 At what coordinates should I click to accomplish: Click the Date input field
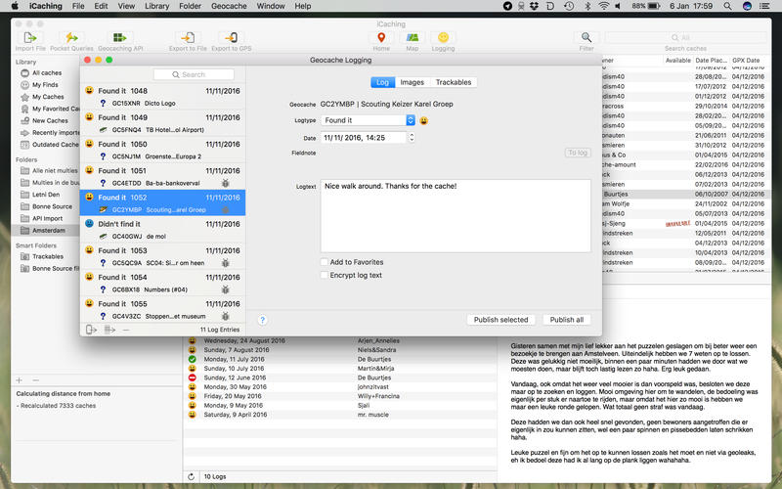[364, 138]
